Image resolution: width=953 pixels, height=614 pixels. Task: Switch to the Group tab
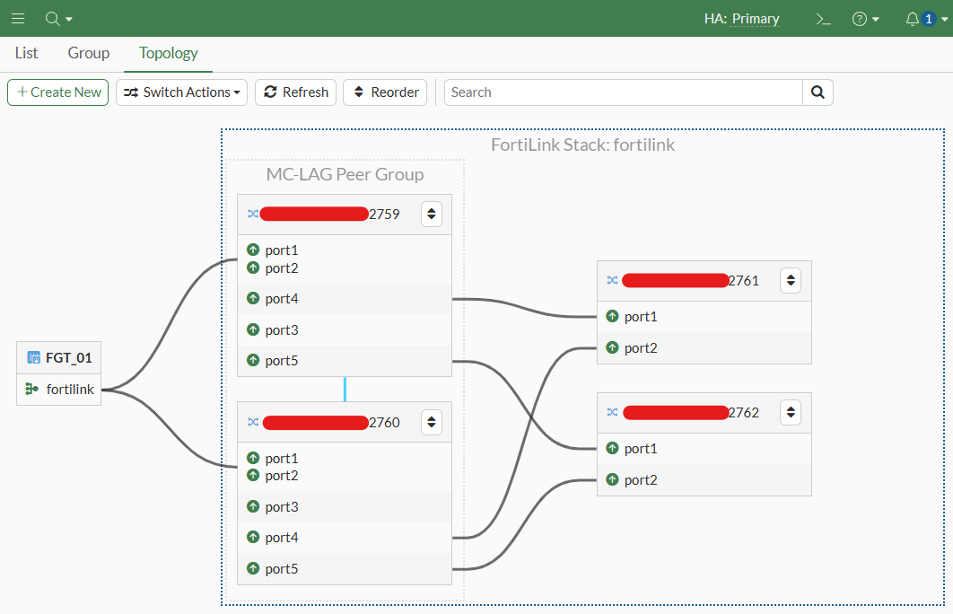coord(89,53)
